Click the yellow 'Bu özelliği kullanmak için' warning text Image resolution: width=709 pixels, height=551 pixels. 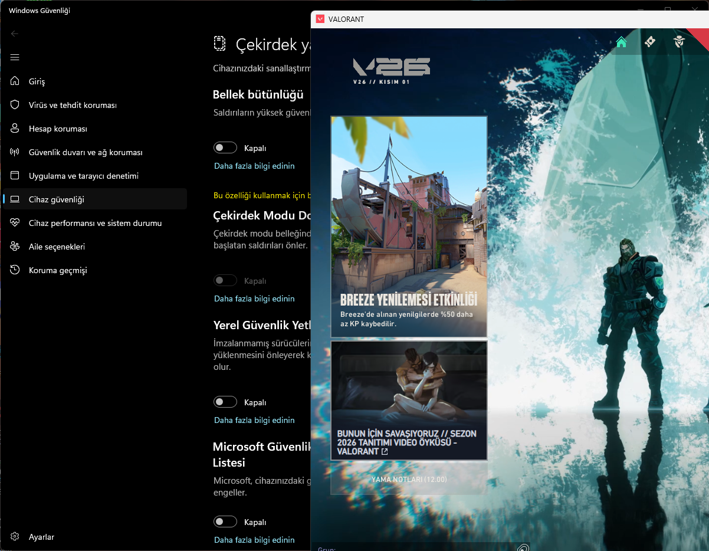262,195
